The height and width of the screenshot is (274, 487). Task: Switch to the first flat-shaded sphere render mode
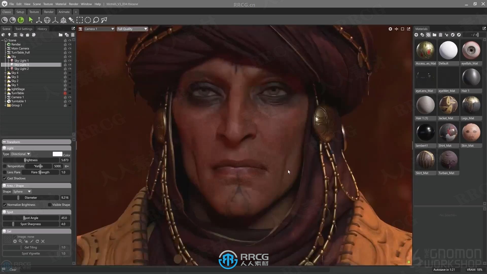(x=5, y=20)
